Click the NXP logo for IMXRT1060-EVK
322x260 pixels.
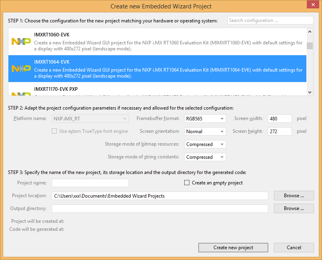(21, 41)
